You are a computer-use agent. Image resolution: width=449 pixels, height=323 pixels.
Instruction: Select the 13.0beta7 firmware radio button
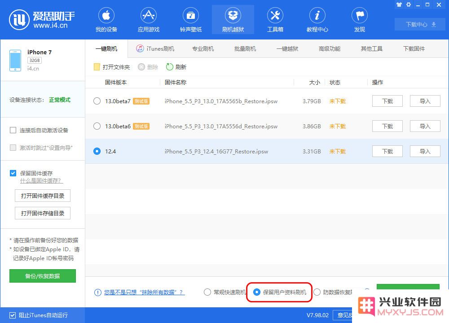(97, 101)
